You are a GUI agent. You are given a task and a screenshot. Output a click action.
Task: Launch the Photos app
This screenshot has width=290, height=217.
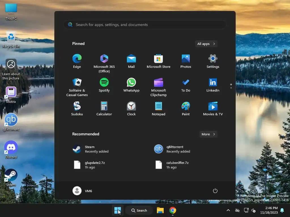tap(186, 61)
